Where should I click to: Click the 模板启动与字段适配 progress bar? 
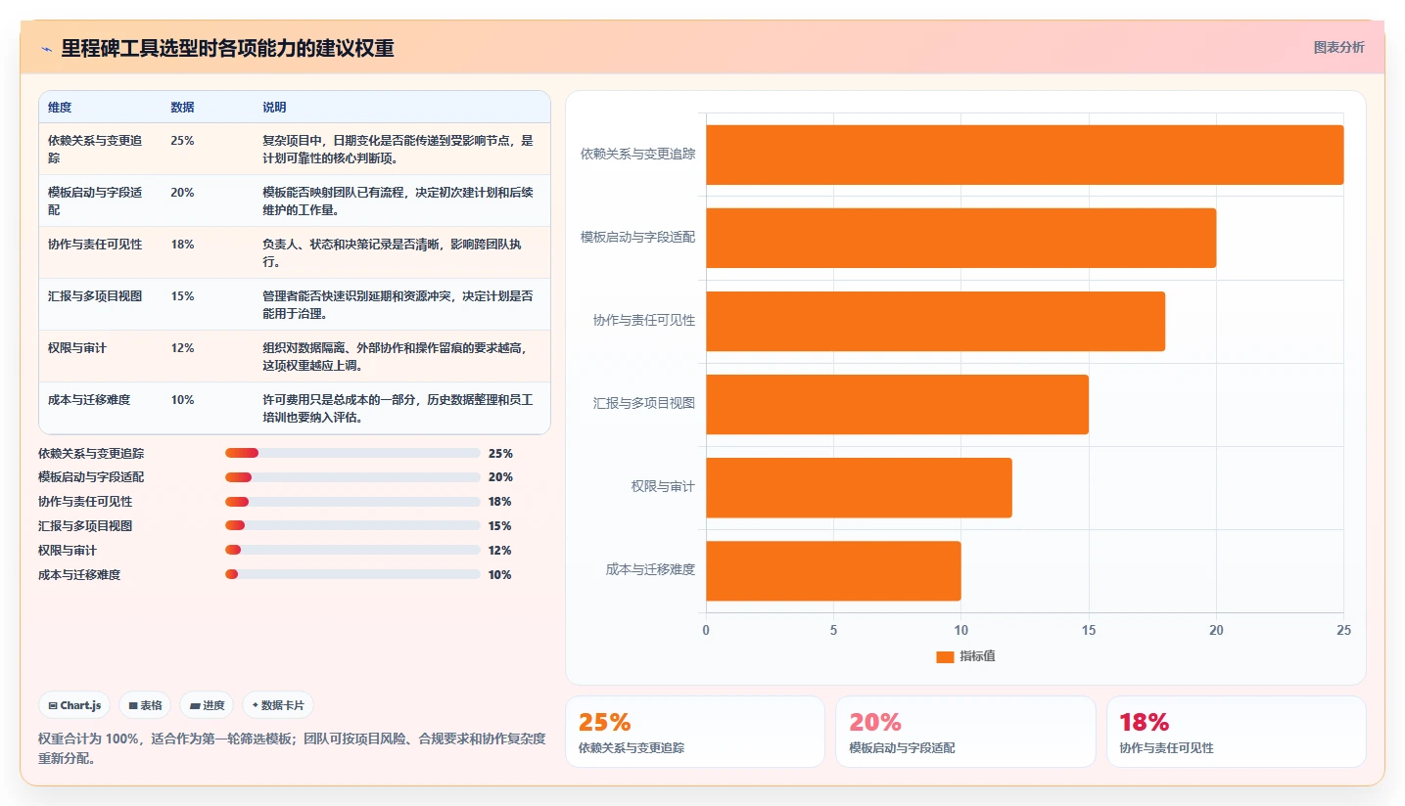[352, 477]
